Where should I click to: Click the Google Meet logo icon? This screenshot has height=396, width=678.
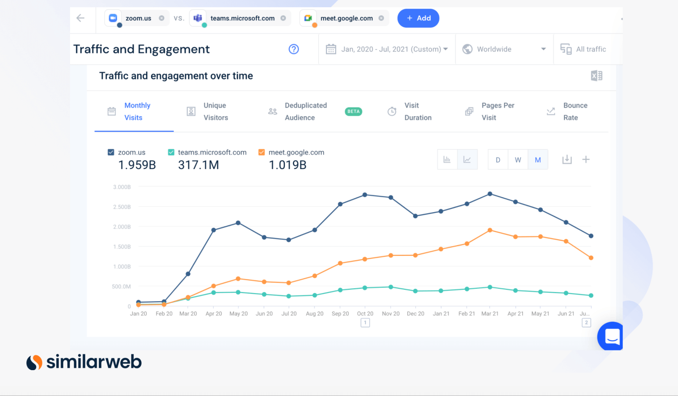pyautogui.click(x=308, y=18)
